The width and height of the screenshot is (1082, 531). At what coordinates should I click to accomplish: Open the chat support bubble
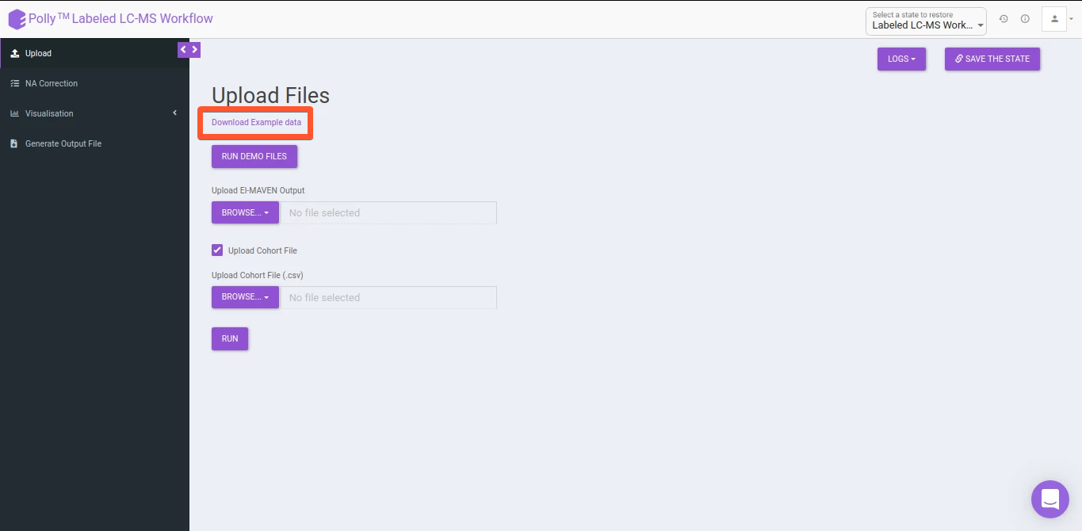(1050, 499)
